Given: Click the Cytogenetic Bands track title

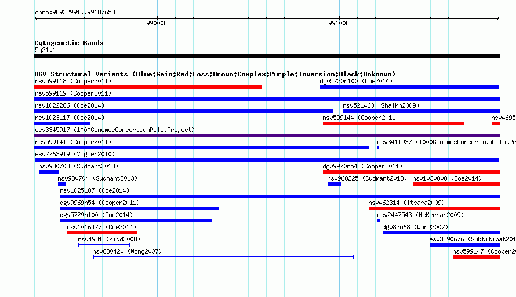Looking at the screenshot, I should 69,43.
